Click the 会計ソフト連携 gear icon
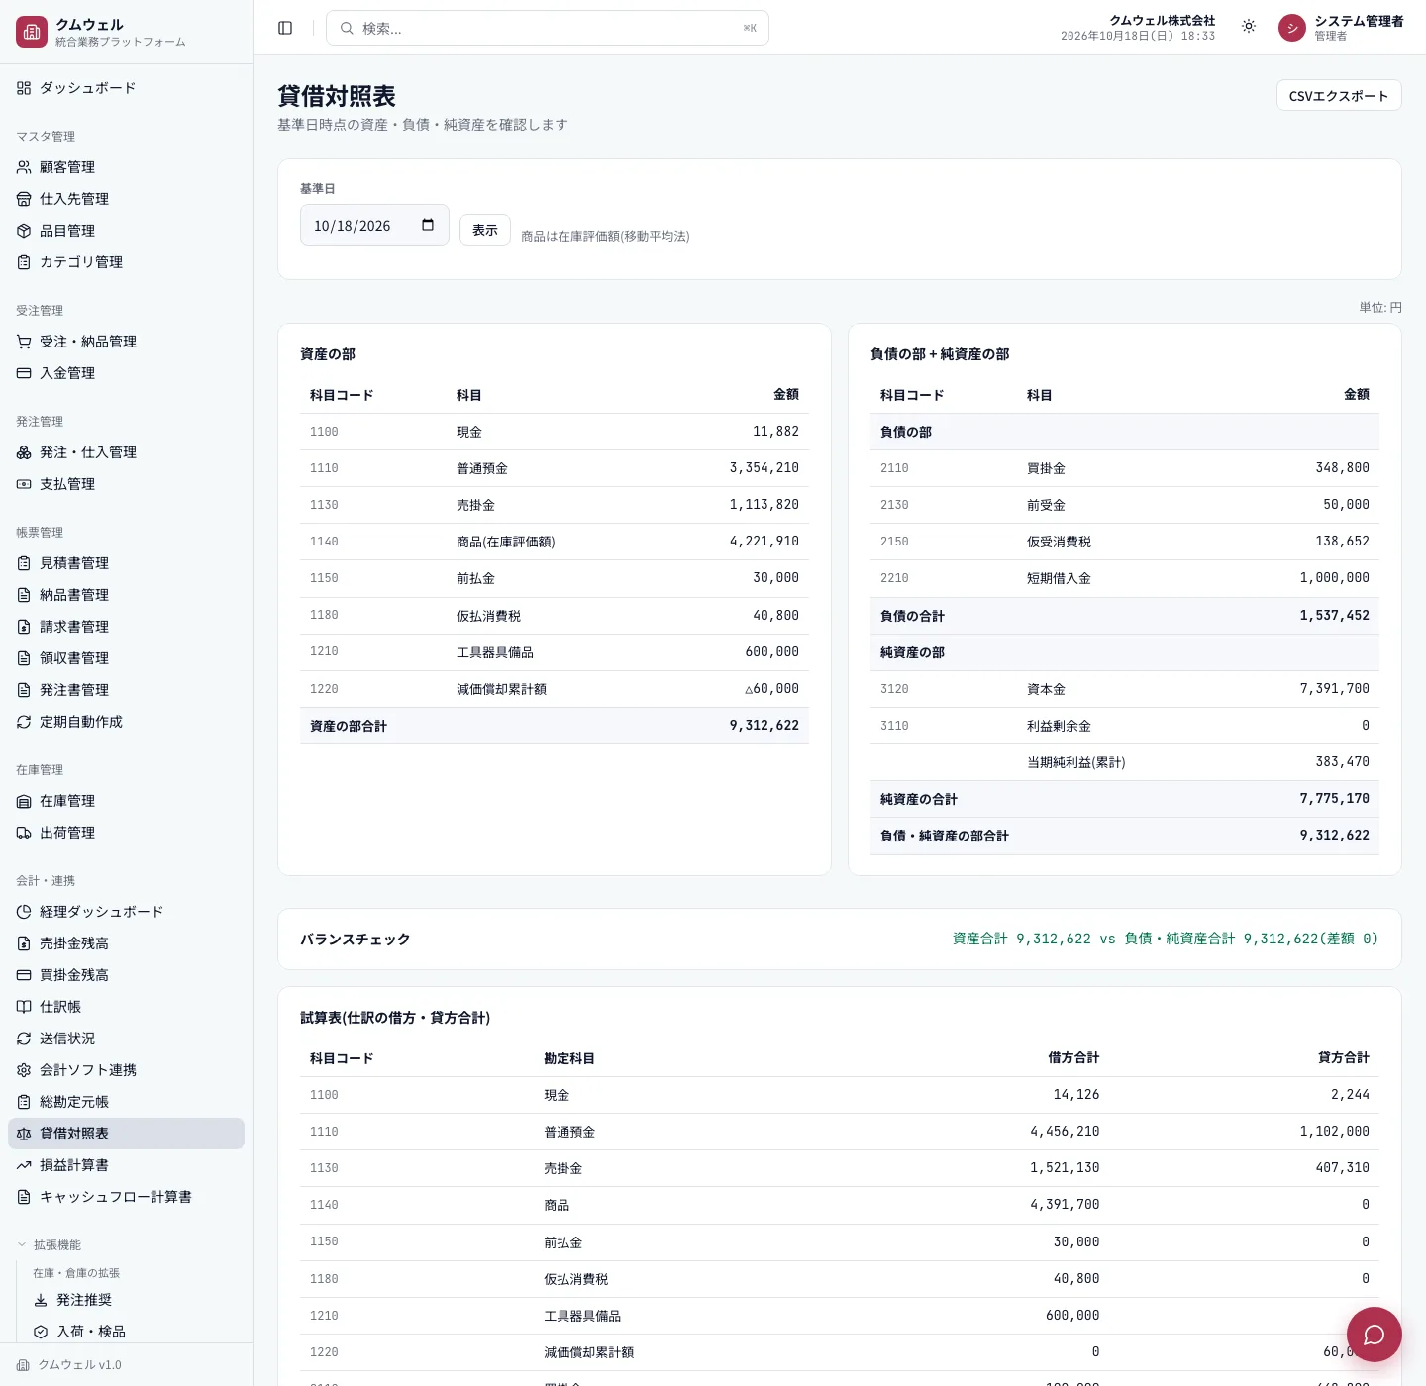 coord(24,1070)
